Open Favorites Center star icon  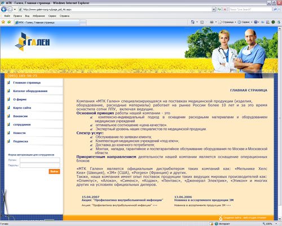[3, 22]
